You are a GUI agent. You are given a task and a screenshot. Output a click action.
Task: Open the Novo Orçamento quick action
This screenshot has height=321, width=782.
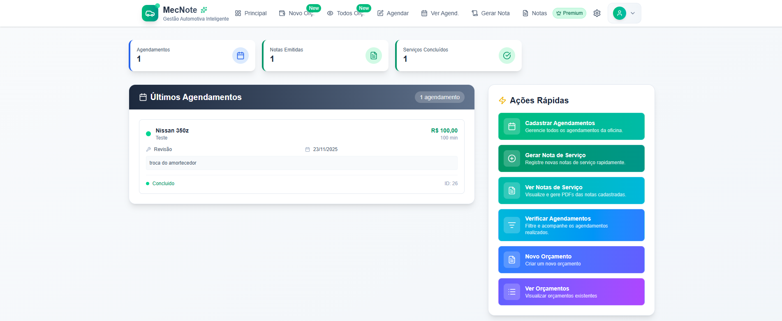[x=571, y=260]
